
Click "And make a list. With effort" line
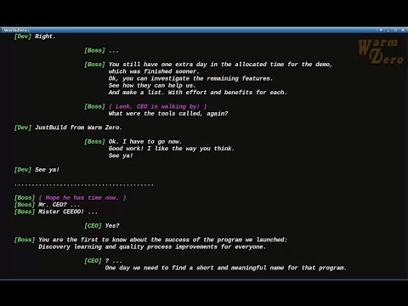(x=198, y=93)
